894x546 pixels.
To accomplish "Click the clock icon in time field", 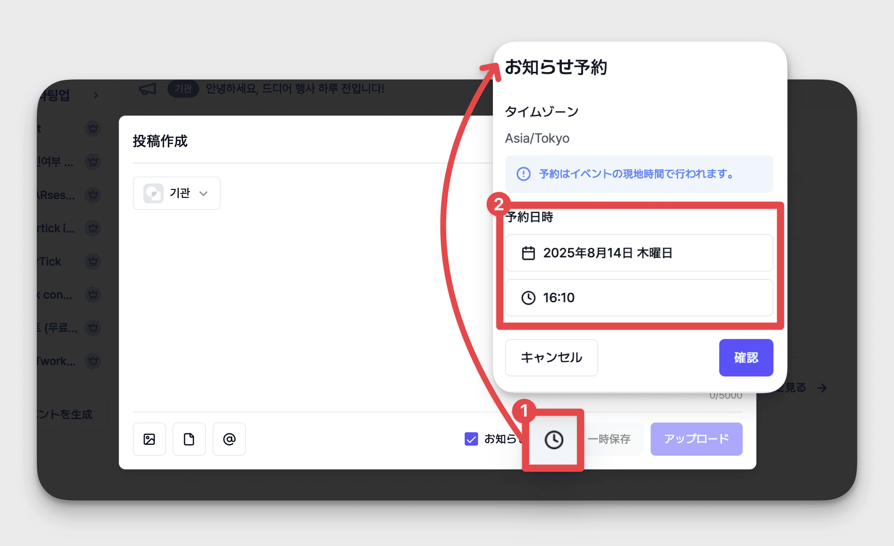I will point(528,298).
